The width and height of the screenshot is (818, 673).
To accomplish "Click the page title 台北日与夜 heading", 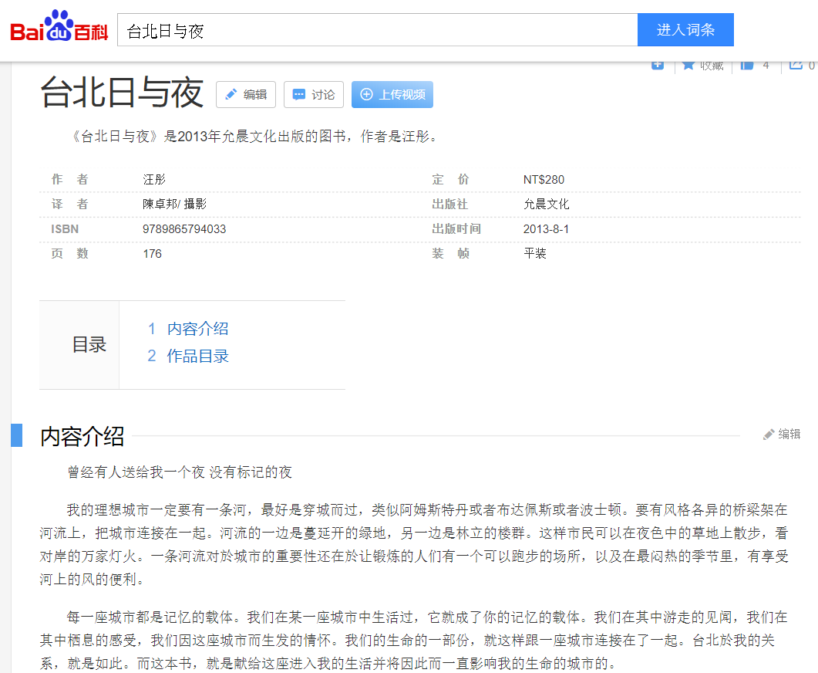I will click(x=122, y=93).
